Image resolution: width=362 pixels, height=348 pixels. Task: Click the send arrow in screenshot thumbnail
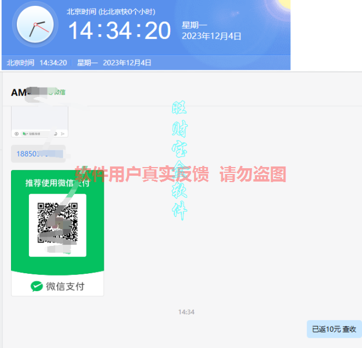coord(63,133)
